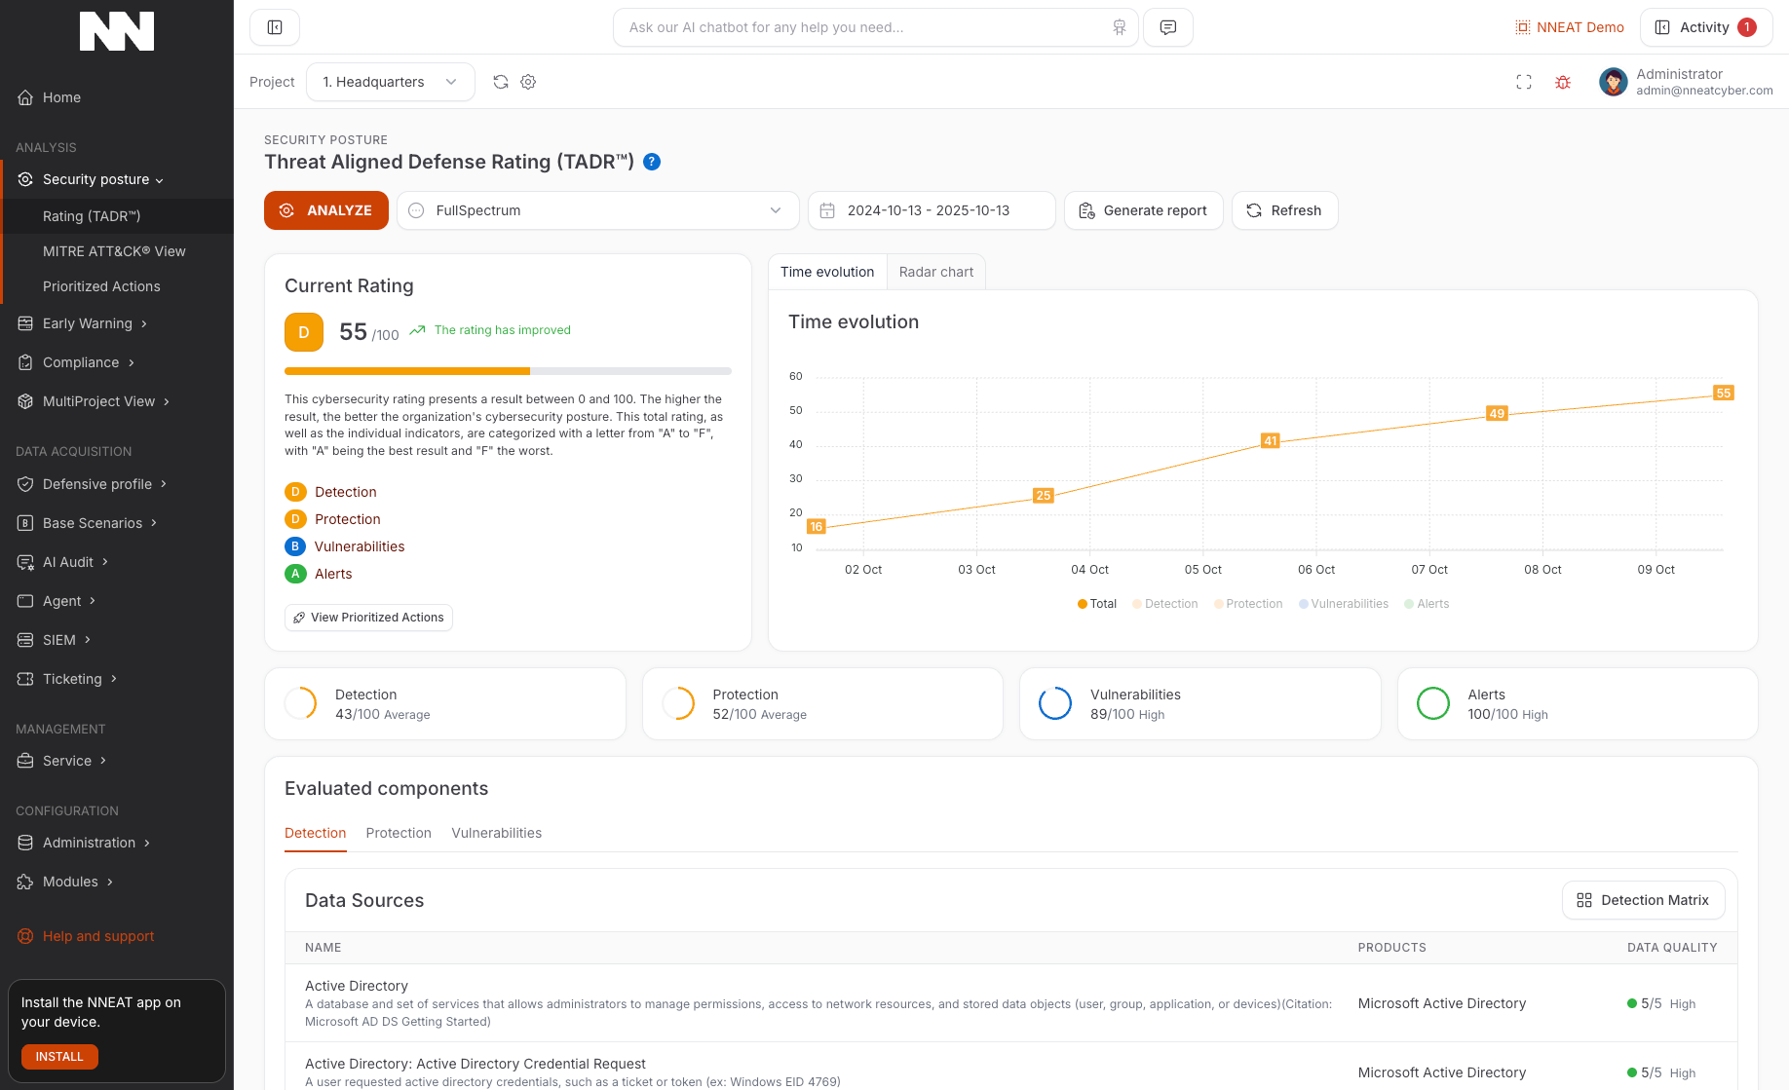Toggle Detection series in chart legend
The height and width of the screenshot is (1090, 1789).
(x=1164, y=604)
